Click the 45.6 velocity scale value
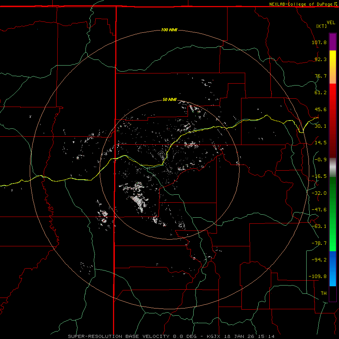339x339 pixels. pos(321,109)
